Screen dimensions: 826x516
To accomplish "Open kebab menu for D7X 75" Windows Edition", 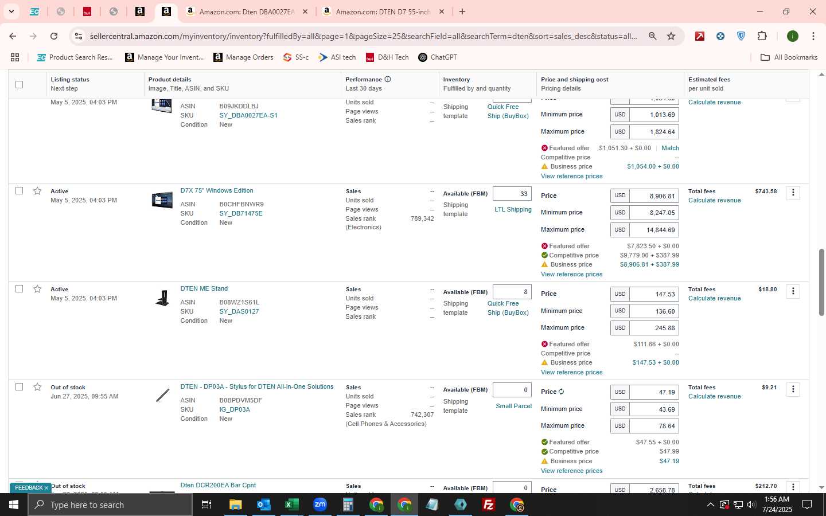I will click(793, 193).
